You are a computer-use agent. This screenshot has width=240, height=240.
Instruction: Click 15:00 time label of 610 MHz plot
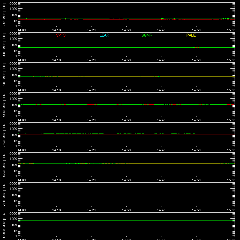(231, 90)
